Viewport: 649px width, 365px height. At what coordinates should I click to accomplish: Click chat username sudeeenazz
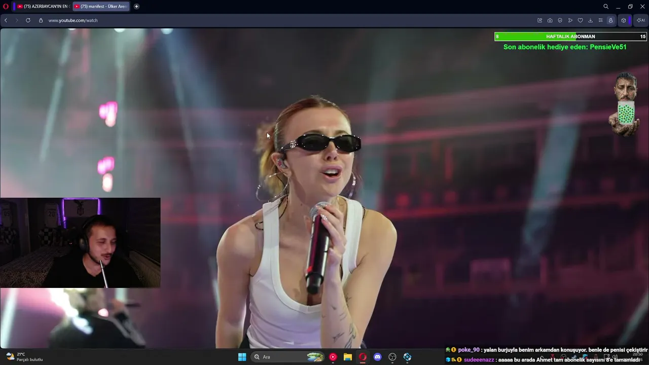tap(479, 359)
